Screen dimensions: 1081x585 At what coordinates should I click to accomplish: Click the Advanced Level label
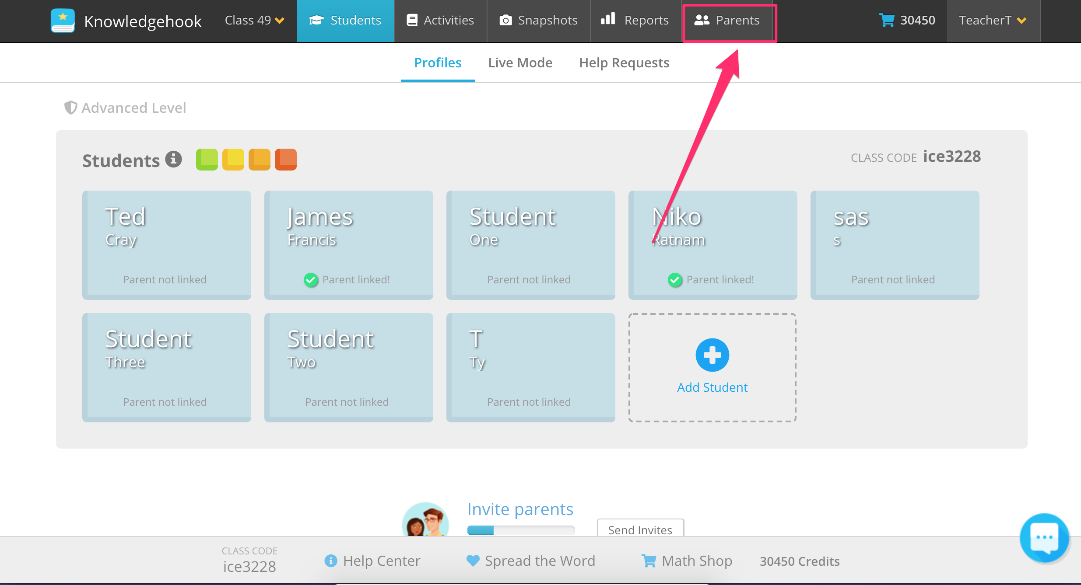click(134, 108)
